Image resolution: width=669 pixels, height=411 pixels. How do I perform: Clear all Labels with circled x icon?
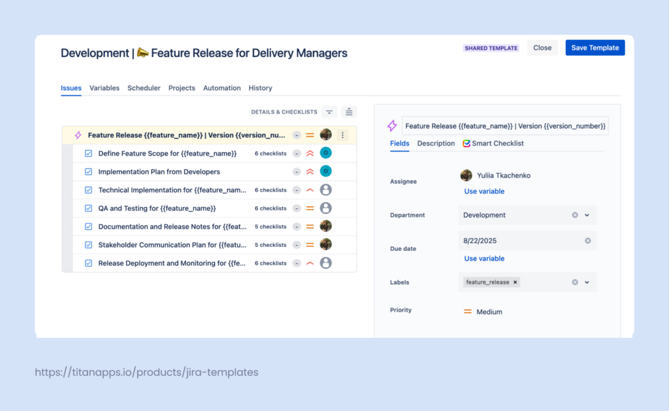tap(575, 282)
